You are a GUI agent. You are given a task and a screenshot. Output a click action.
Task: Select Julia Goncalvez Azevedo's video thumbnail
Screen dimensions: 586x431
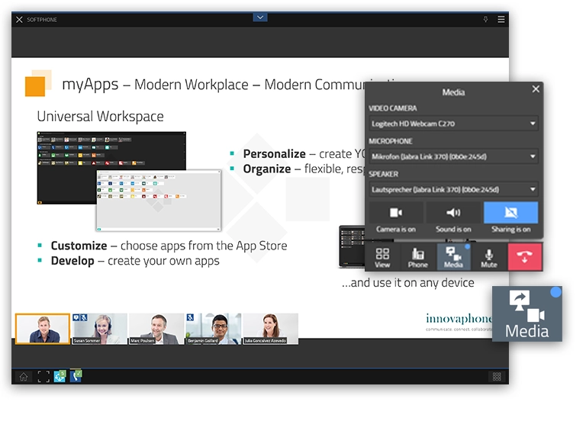(271, 329)
